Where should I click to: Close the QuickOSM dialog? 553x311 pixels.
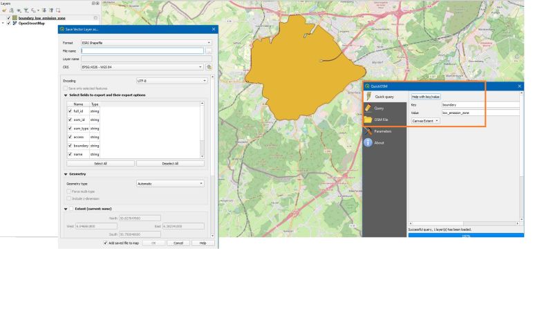(519, 86)
